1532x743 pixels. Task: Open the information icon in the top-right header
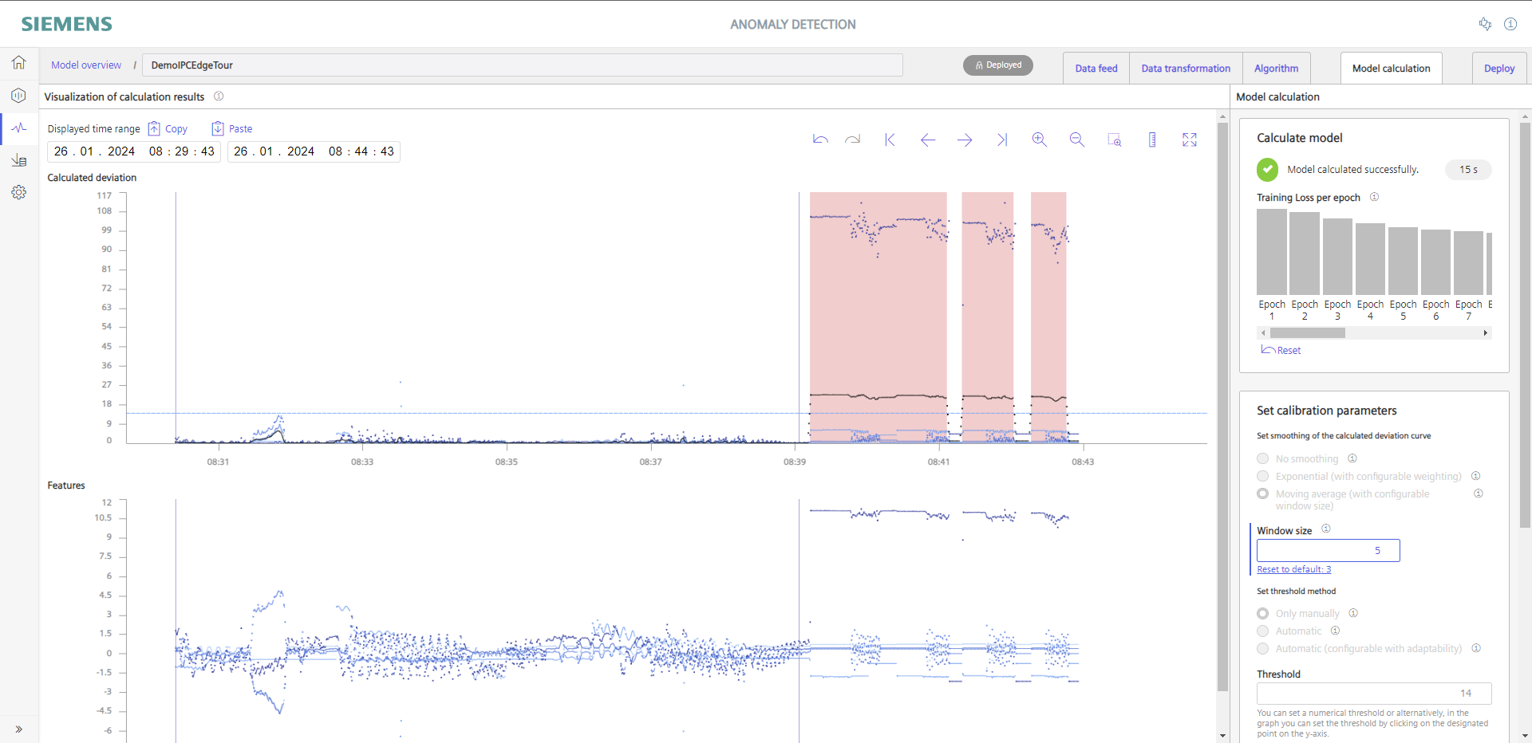pos(1510,24)
